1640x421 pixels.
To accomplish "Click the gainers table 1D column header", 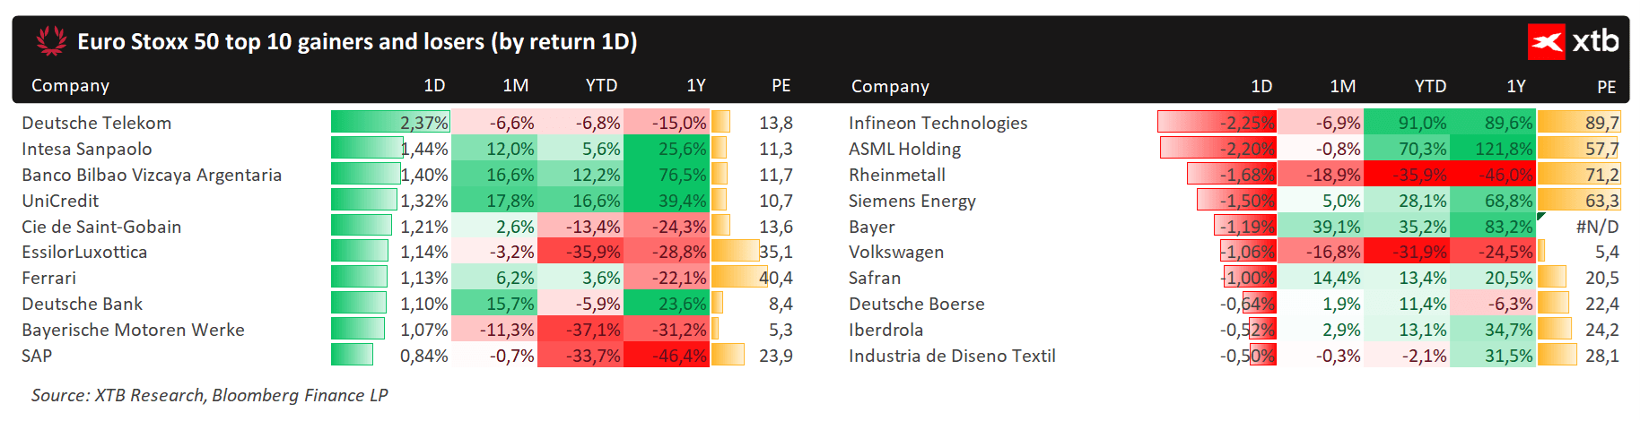I will [434, 85].
